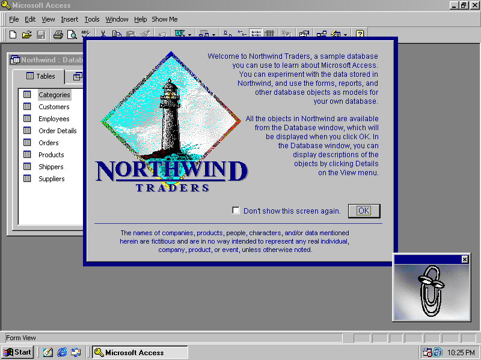This screenshot has height=360, width=481.
Task: Switch to List view icon
Action: 256,34
